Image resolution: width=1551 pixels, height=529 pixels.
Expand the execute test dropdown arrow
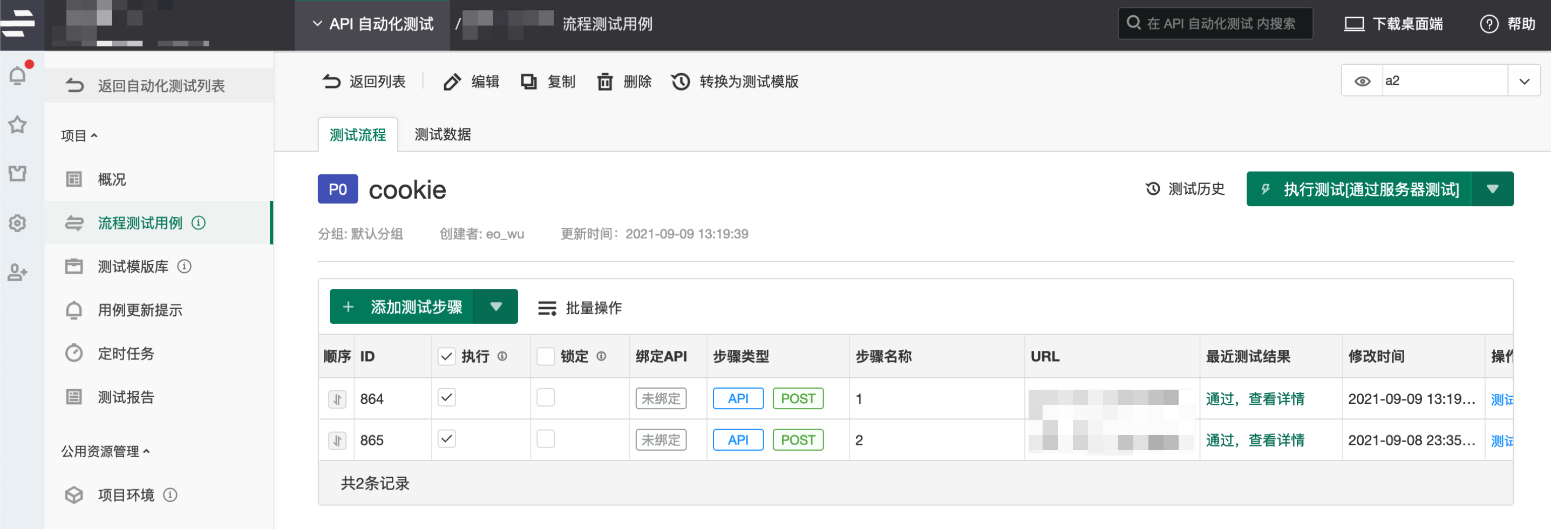pyautogui.click(x=1492, y=189)
